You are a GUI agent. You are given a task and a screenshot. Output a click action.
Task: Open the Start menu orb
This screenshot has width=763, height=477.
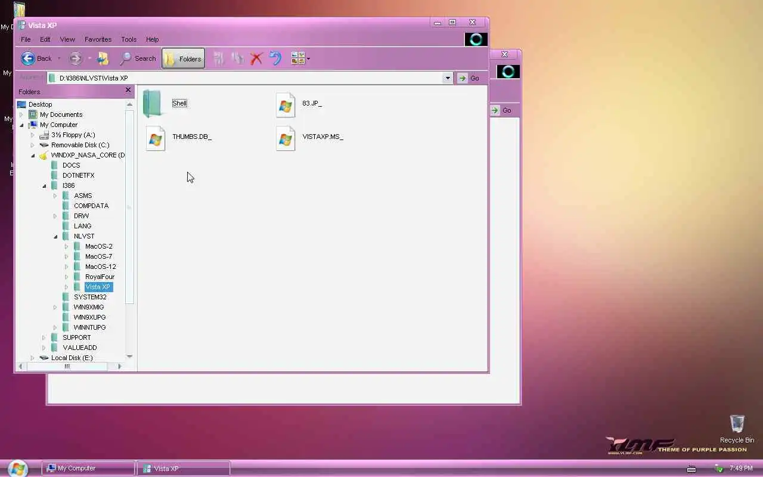pyautogui.click(x=17, y=468)
